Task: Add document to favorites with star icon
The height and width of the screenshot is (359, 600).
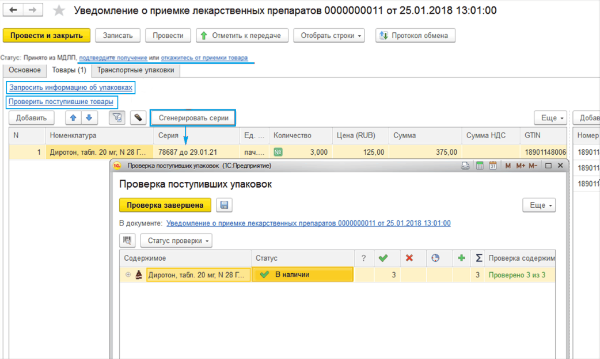Action: pyautogui.click(x=59, y=11)
